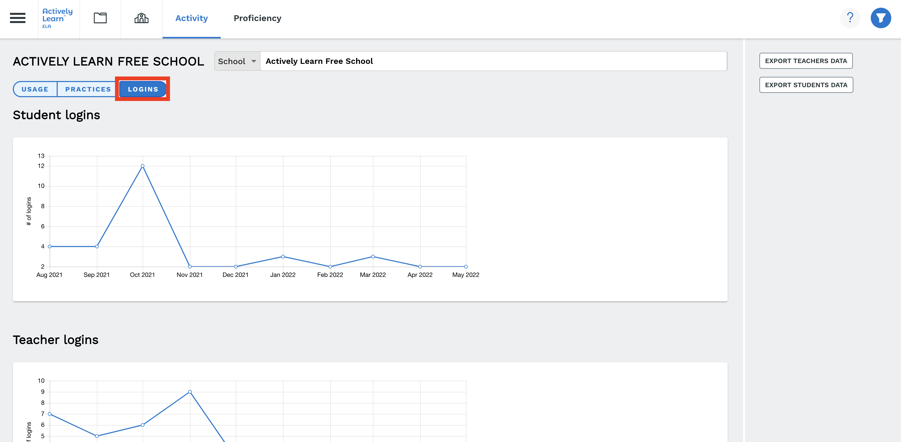
Task: Select the Usage view tab
Action: coord(35,89)
